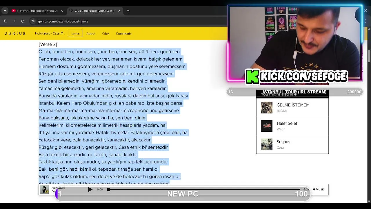The height and width of the screenshot is (209, 371).
Task: Click the Halef Selef cover thumbnail
Action: coord(267,126)
